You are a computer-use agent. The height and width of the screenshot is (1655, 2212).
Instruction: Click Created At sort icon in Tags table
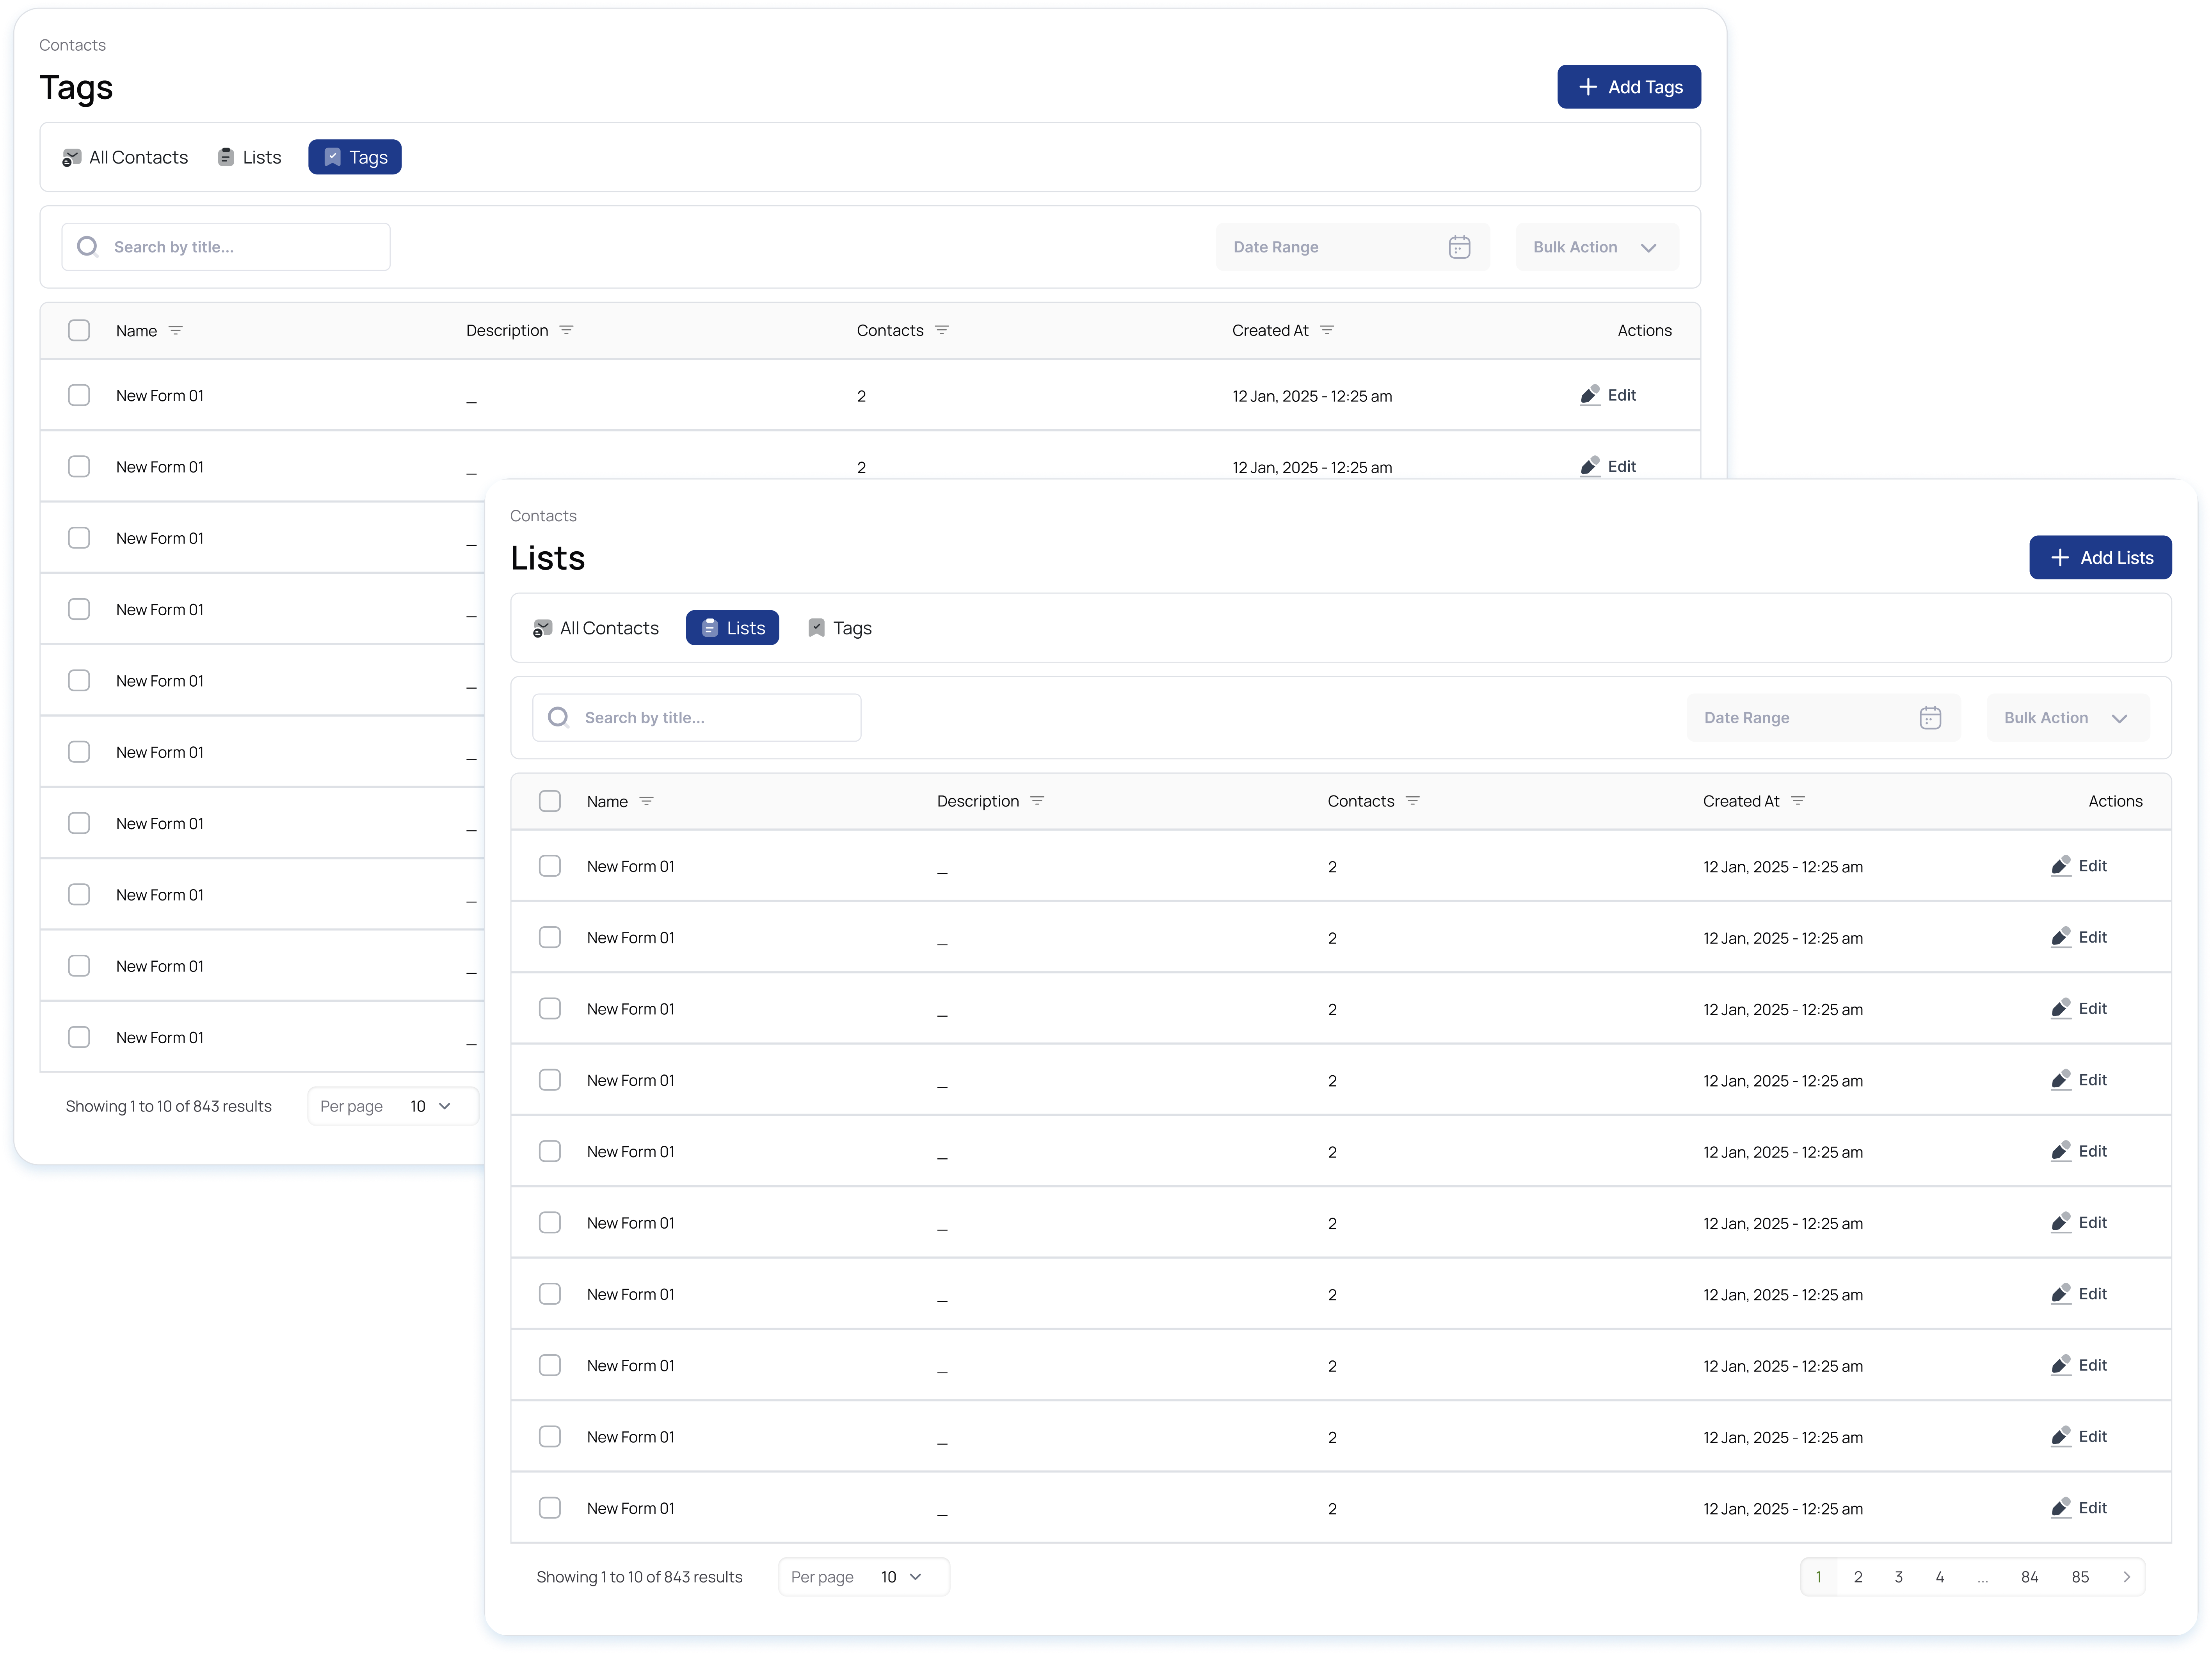(x=1327, y=330)
